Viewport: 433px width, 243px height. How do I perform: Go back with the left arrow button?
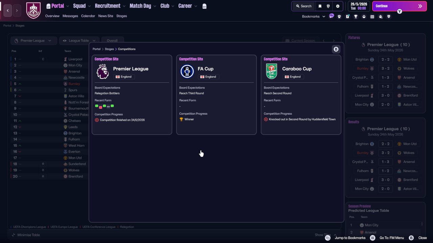[x=8, y=10]
